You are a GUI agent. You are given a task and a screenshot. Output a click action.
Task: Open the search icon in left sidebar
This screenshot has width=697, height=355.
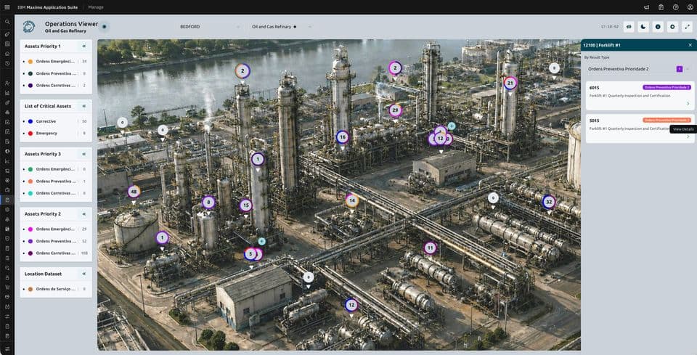7,22
